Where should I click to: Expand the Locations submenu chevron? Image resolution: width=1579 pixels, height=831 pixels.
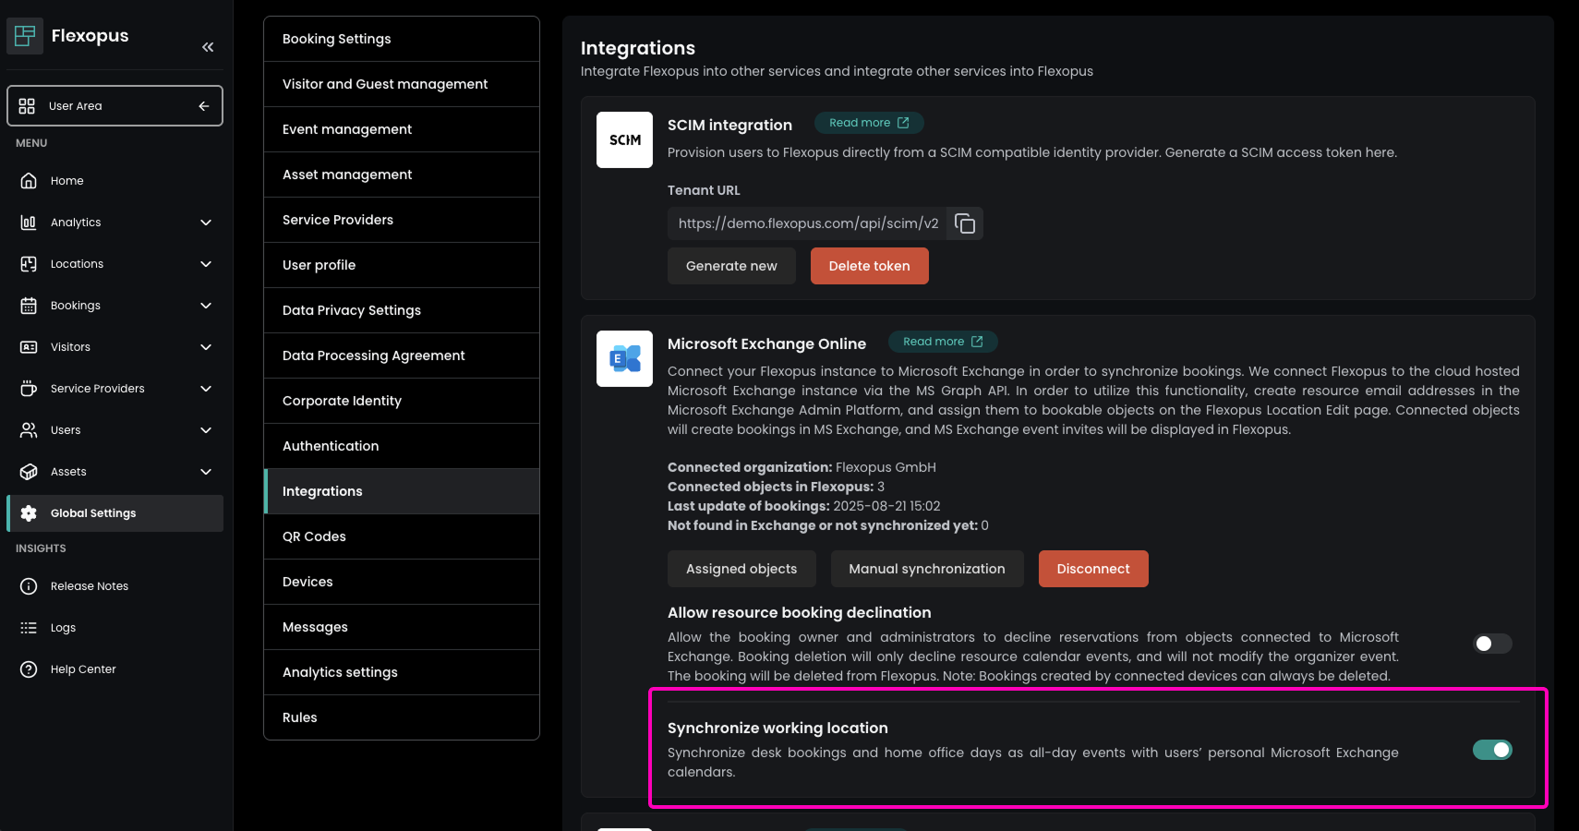[x=206, y=264]
